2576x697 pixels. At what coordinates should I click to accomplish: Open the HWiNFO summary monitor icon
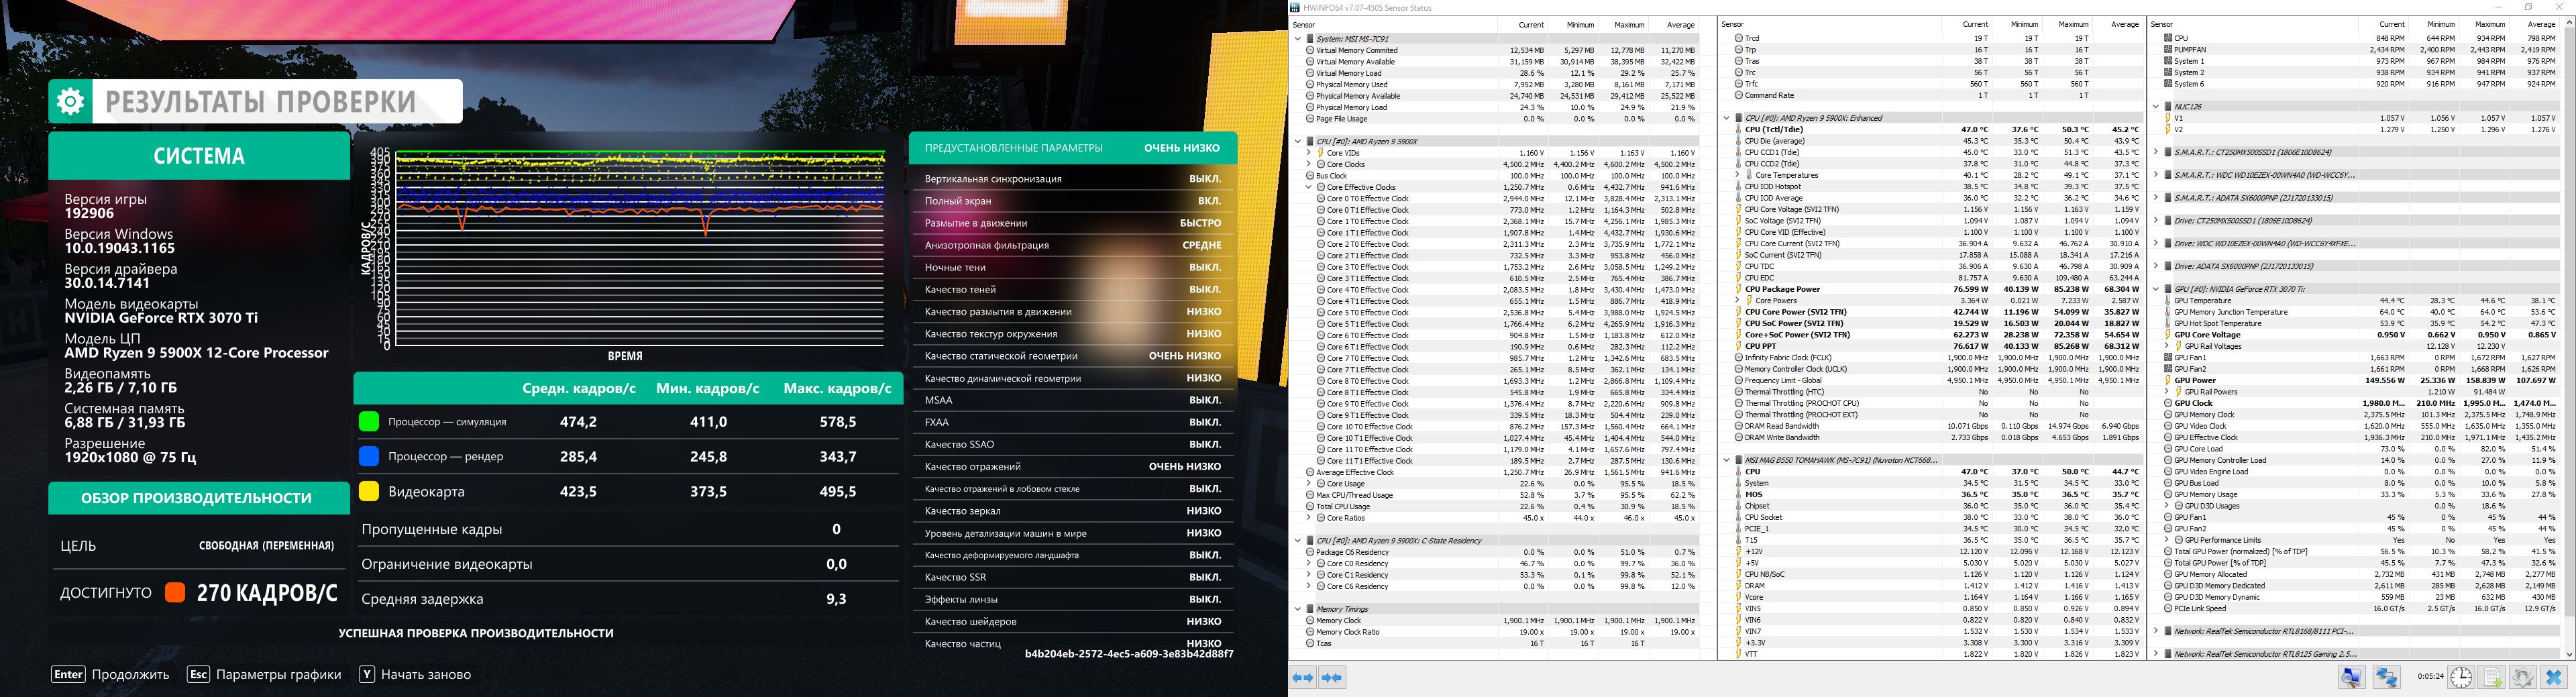click(2352, 678)
